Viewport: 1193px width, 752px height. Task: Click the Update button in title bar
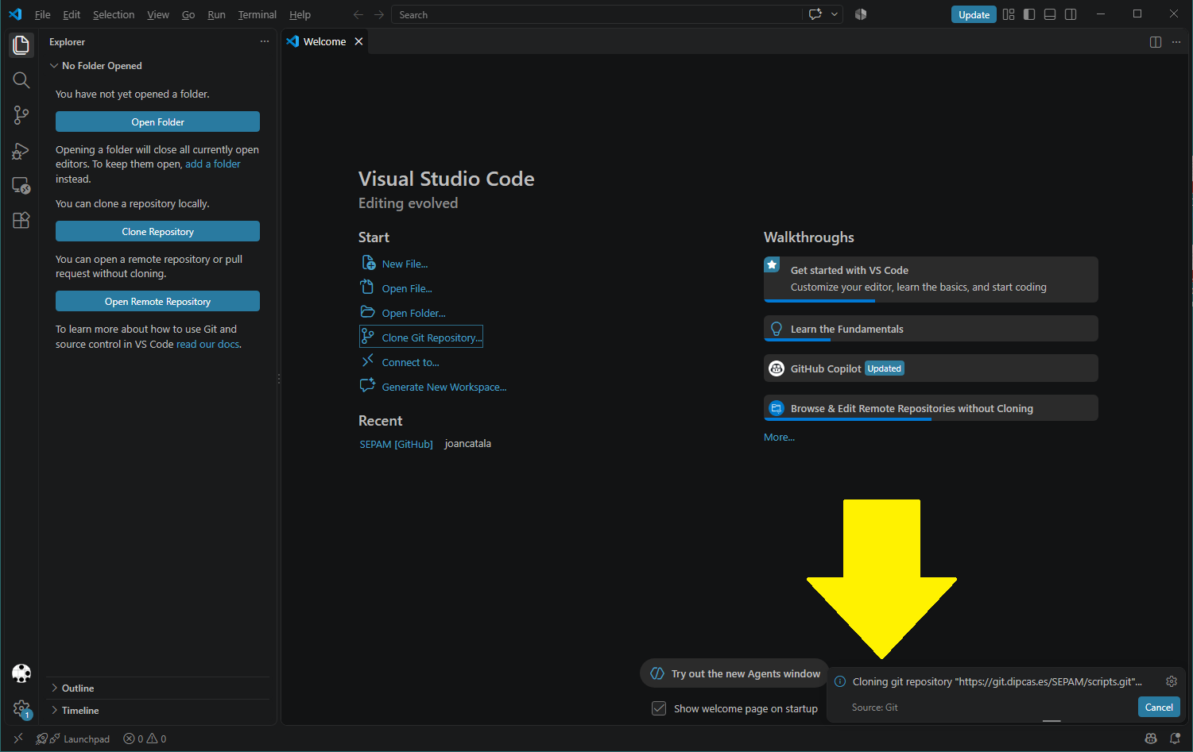click(x=974, y=14)
